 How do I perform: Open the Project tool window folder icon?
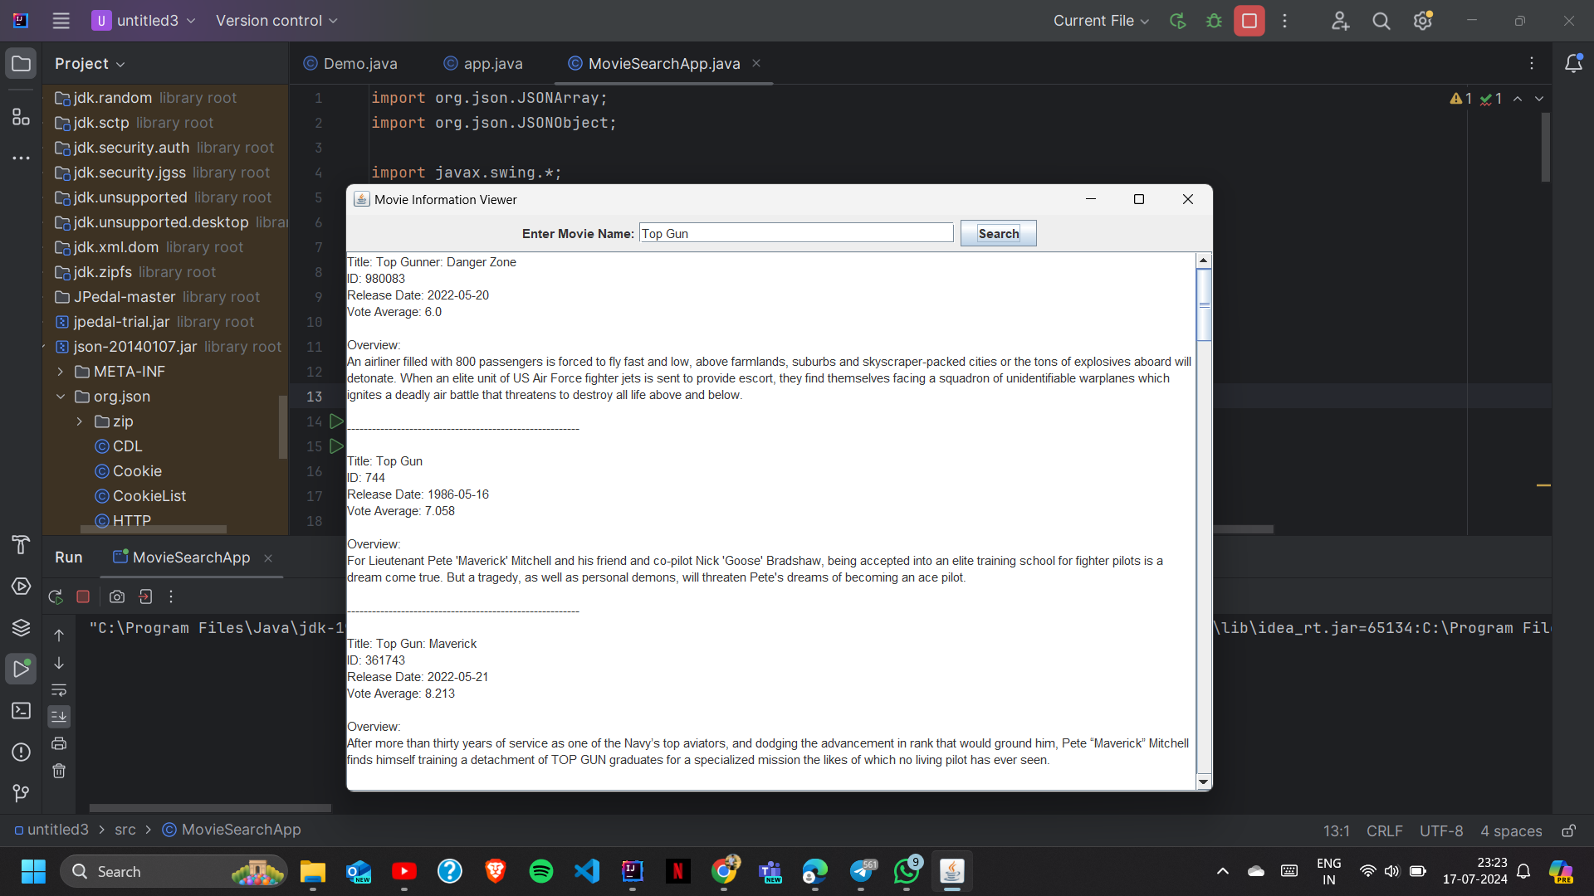(21, 64)
